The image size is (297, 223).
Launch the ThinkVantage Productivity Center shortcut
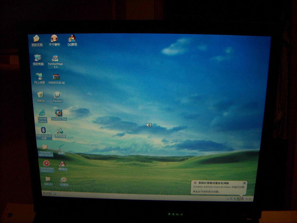coord(46,164)
